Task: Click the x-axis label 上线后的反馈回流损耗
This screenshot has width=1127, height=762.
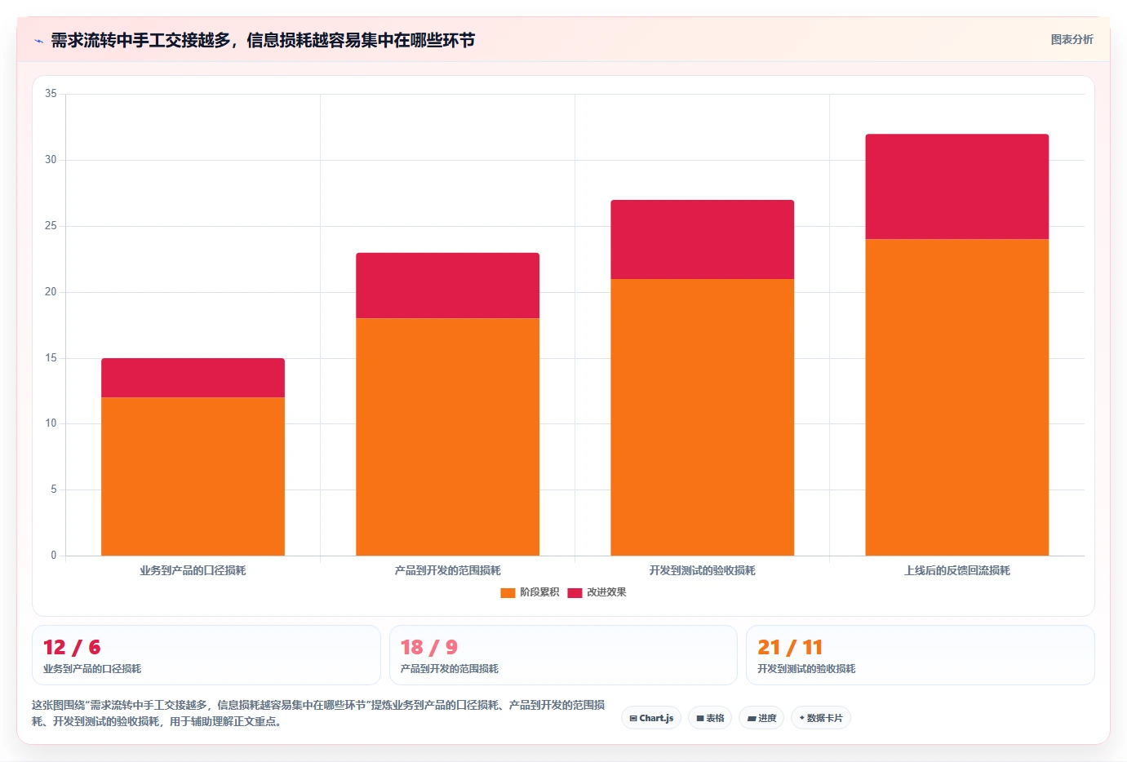Action: pos(956,570)
